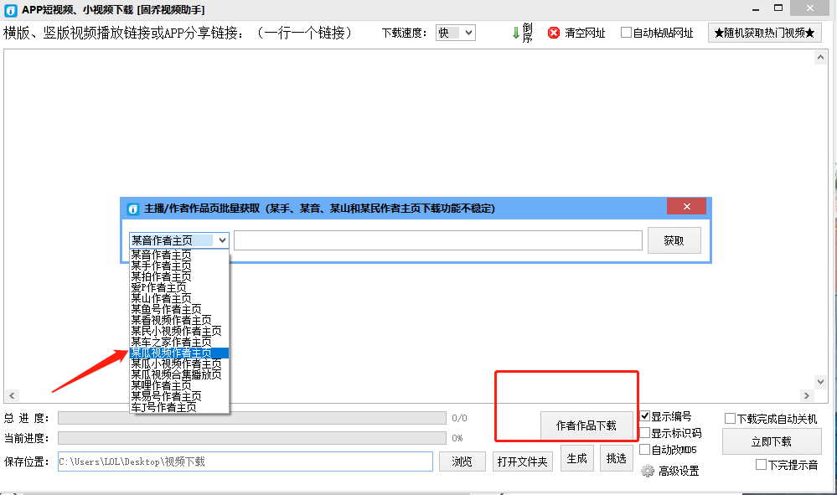Click the horizontal scroll right arrow

coord(807,396)
